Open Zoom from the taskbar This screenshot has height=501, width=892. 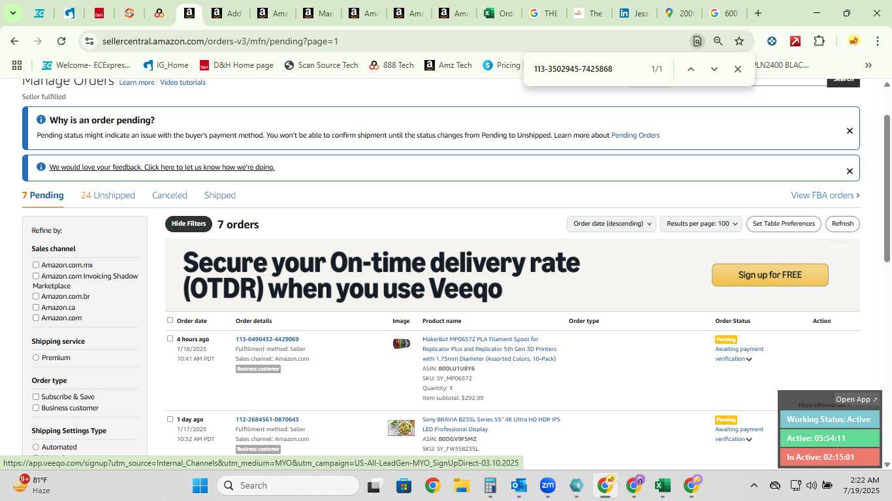click(x=547, y=485)
